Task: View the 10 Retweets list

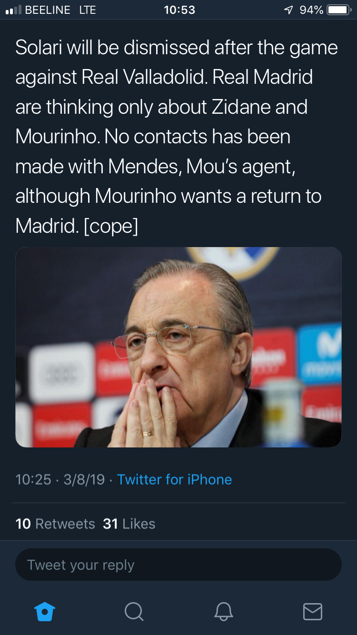Action: point(55,524)
